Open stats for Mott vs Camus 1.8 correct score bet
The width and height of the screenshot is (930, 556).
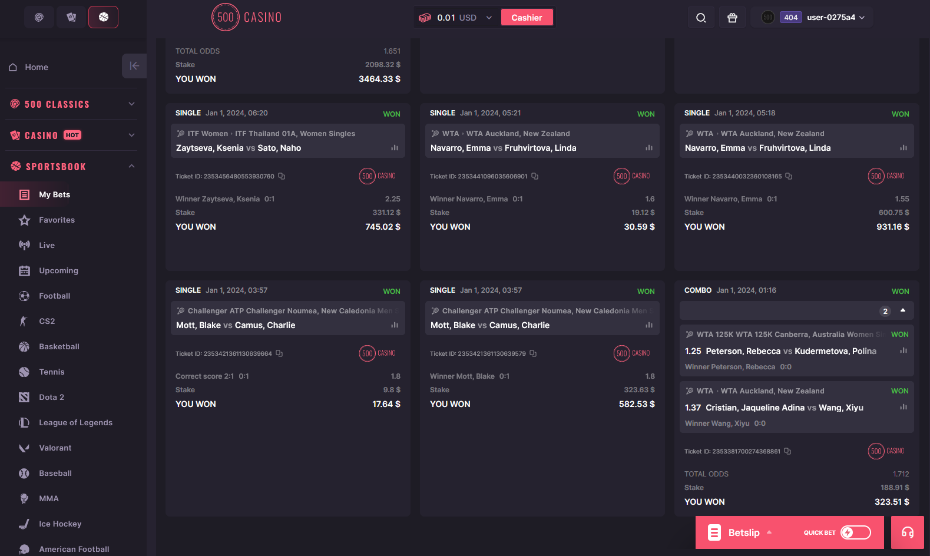tap(395, 325)
